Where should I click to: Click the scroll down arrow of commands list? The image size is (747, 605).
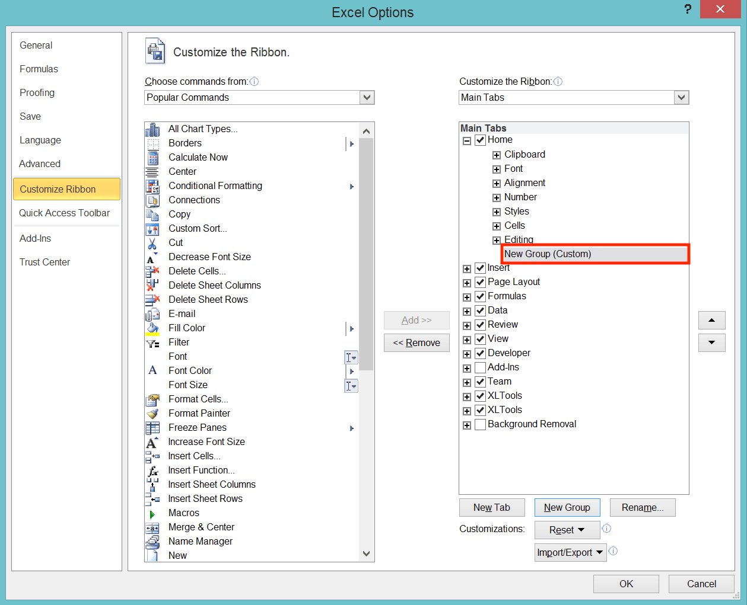click(x=366, y=554)
